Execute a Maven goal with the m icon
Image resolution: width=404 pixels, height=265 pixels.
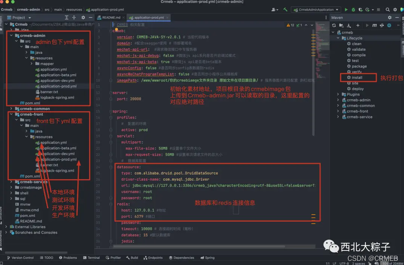coord(374,25)
